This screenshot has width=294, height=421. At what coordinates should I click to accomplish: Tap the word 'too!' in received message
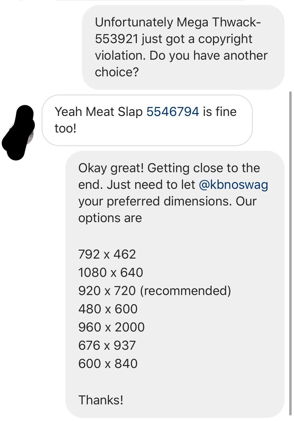[65, 128]
